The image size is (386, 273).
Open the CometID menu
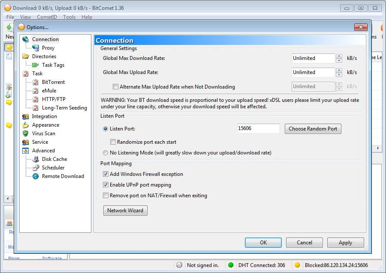click(47, 17)
